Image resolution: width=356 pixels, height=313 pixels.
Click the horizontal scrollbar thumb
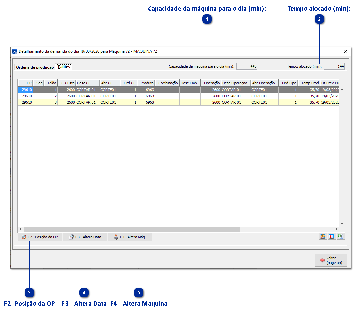click(x=132, y=229)
